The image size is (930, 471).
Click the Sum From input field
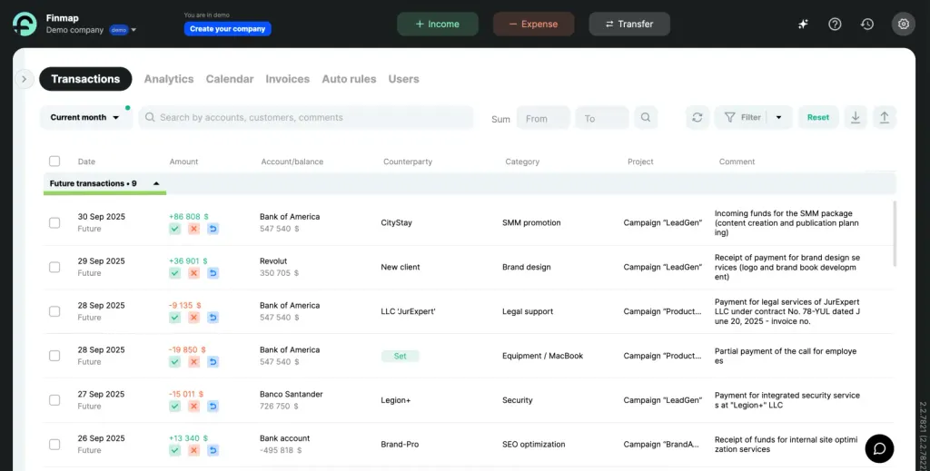tap(543, 118)
